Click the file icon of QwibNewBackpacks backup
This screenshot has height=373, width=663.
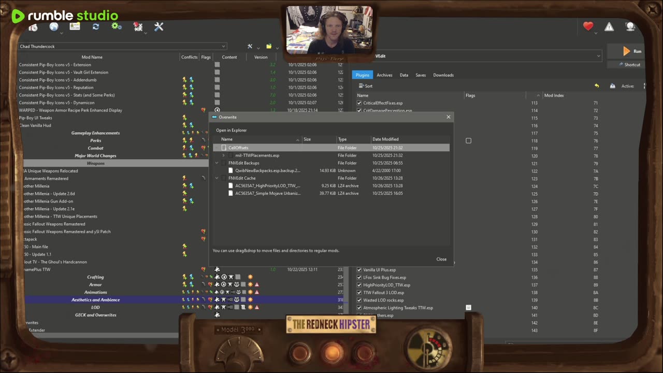[231, 170]
